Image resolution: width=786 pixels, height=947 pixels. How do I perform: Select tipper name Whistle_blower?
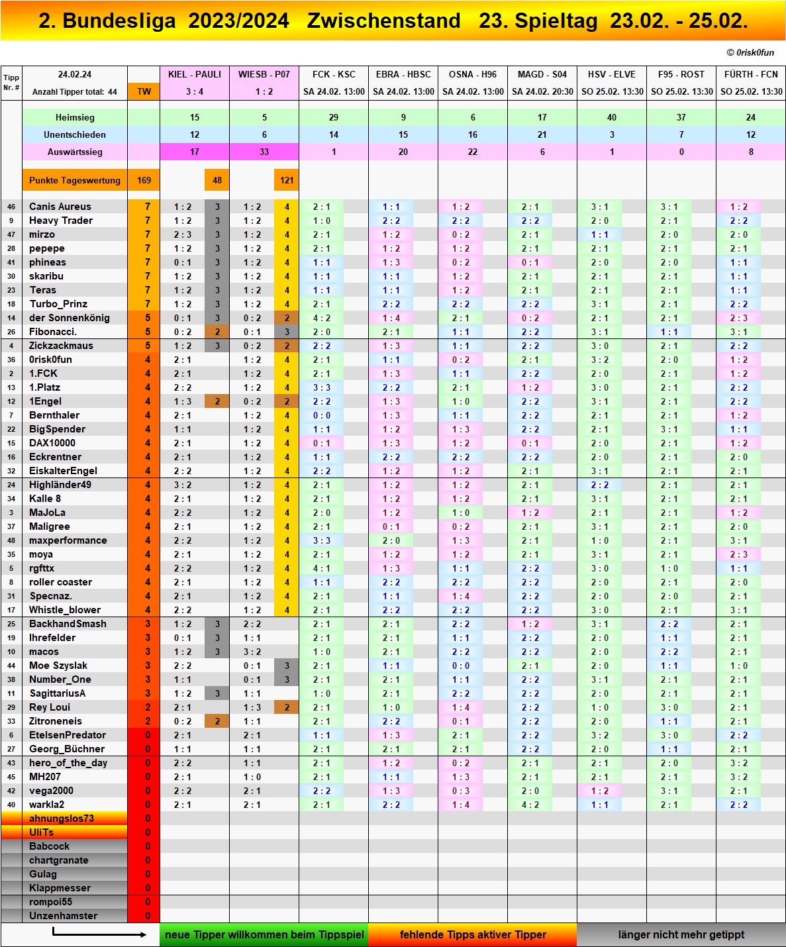click(65, 610)
